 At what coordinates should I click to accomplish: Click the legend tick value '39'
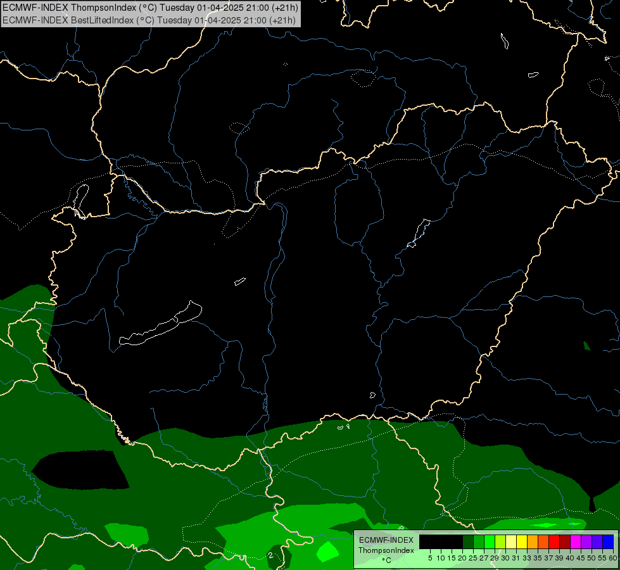[559, 558]
